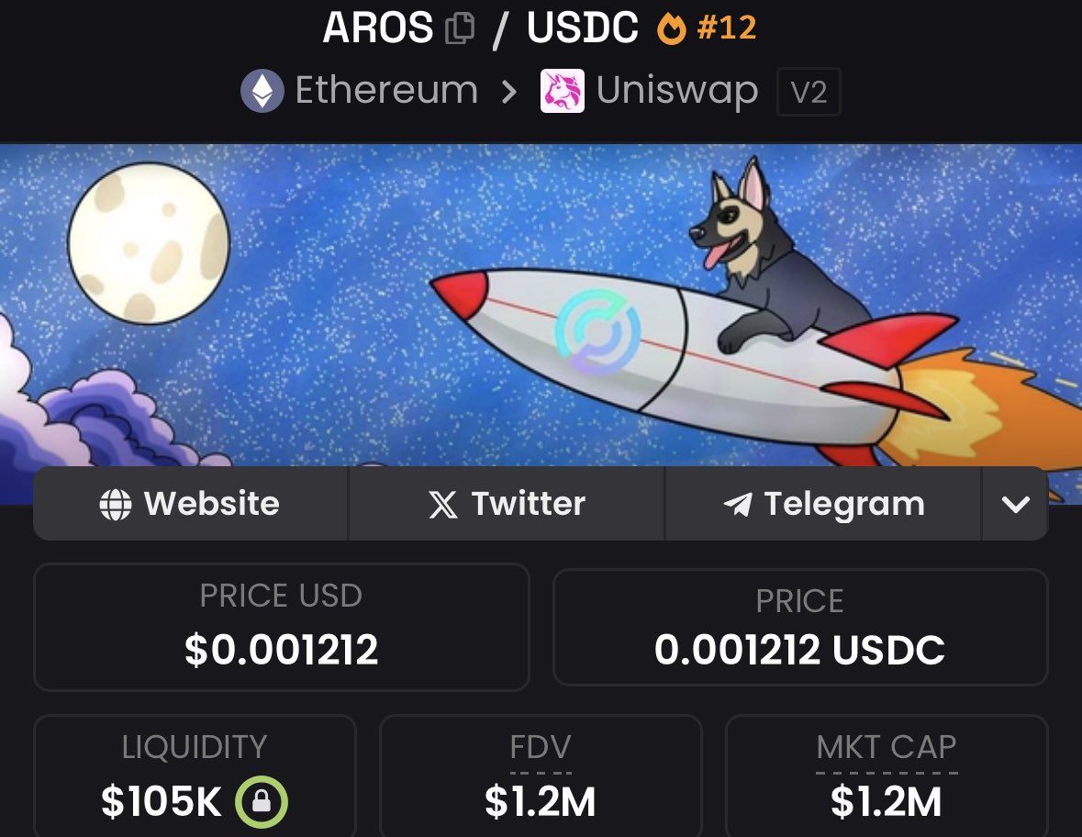This screenshot has width=1082, height=837.
Task: Click the globe icon beside Website
Action: coord(116,505)
